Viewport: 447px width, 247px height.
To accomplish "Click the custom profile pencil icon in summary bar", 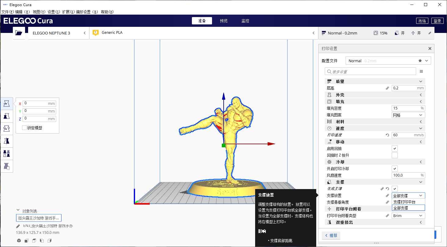I will [430, 33].
